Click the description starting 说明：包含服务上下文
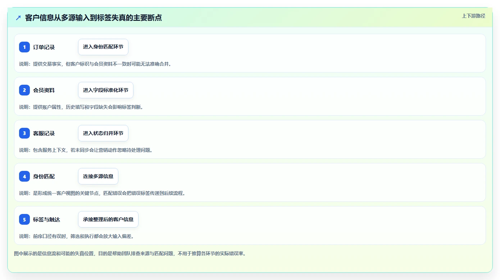This screenshot has width=500, height=280. click(86, 150)
